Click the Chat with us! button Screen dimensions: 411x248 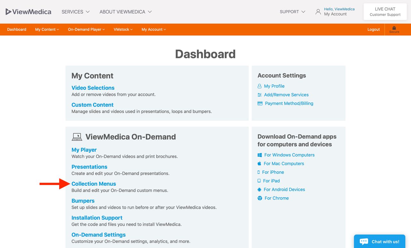click(x=380, y=241)
